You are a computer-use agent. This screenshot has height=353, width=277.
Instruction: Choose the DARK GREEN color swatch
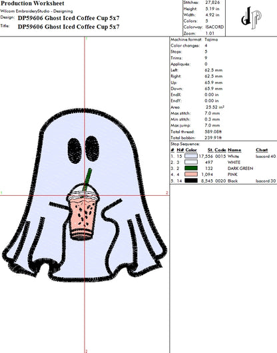pyautogui.click(x=191, y=168)
